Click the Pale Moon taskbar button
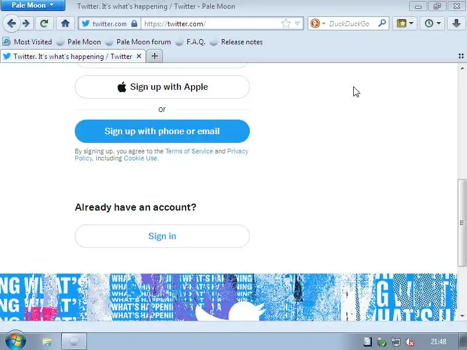This screenshot has height=350, width=467. [x=74, y=341]
